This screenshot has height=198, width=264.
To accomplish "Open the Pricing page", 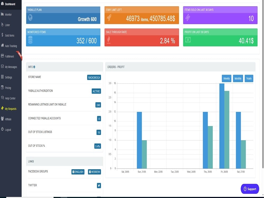I will [x=11, y=88].
